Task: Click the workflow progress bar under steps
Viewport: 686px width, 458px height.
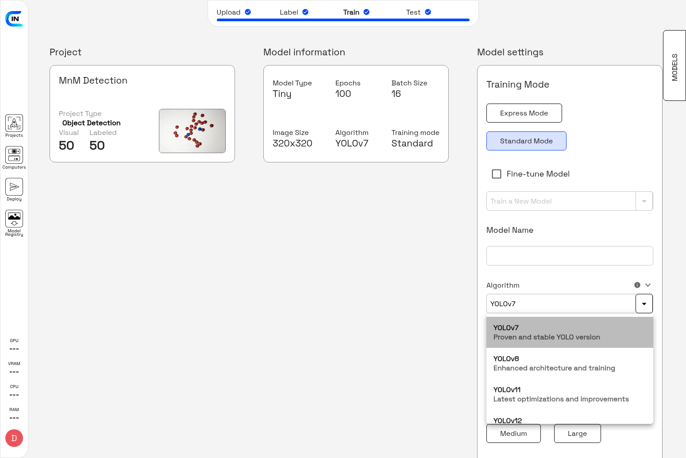Action: 342,19
